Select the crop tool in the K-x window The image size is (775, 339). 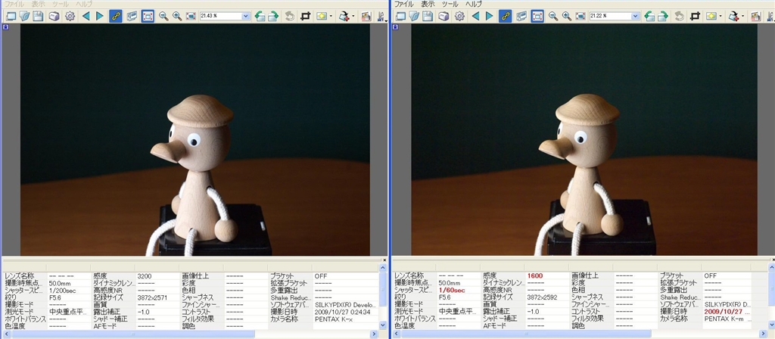pyautogui.click(x=306, y=17)
